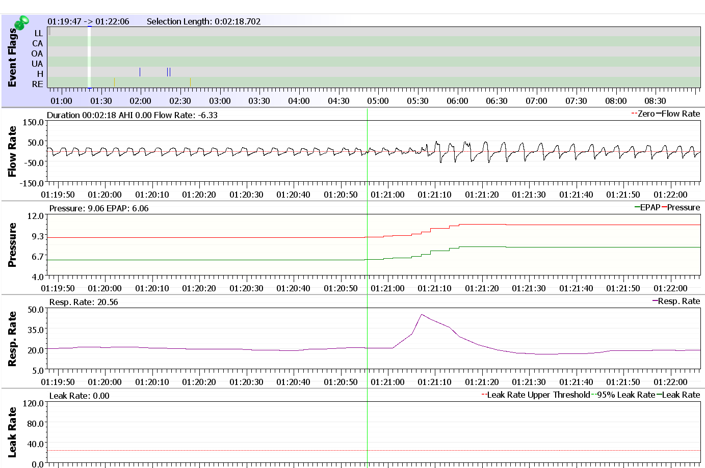705x468 pixels.
Task: Click the resp rate peak on the purple line
Action: pos(422,315)
